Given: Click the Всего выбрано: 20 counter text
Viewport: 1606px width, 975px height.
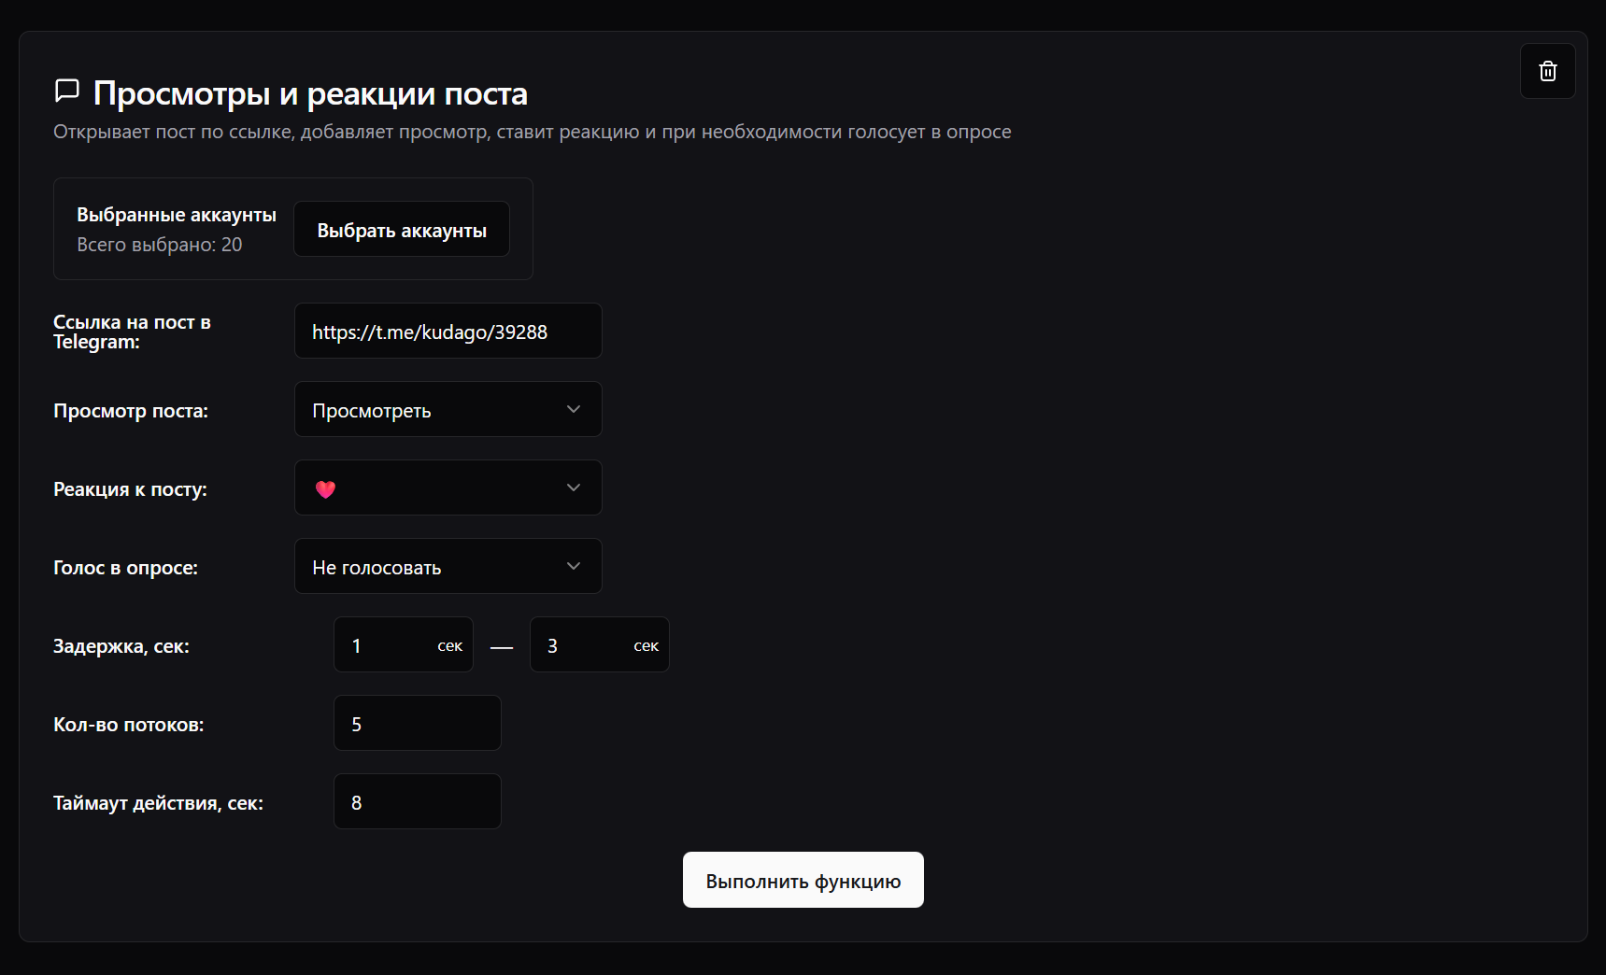Looking at the screenshot, I should coord(159,245).
